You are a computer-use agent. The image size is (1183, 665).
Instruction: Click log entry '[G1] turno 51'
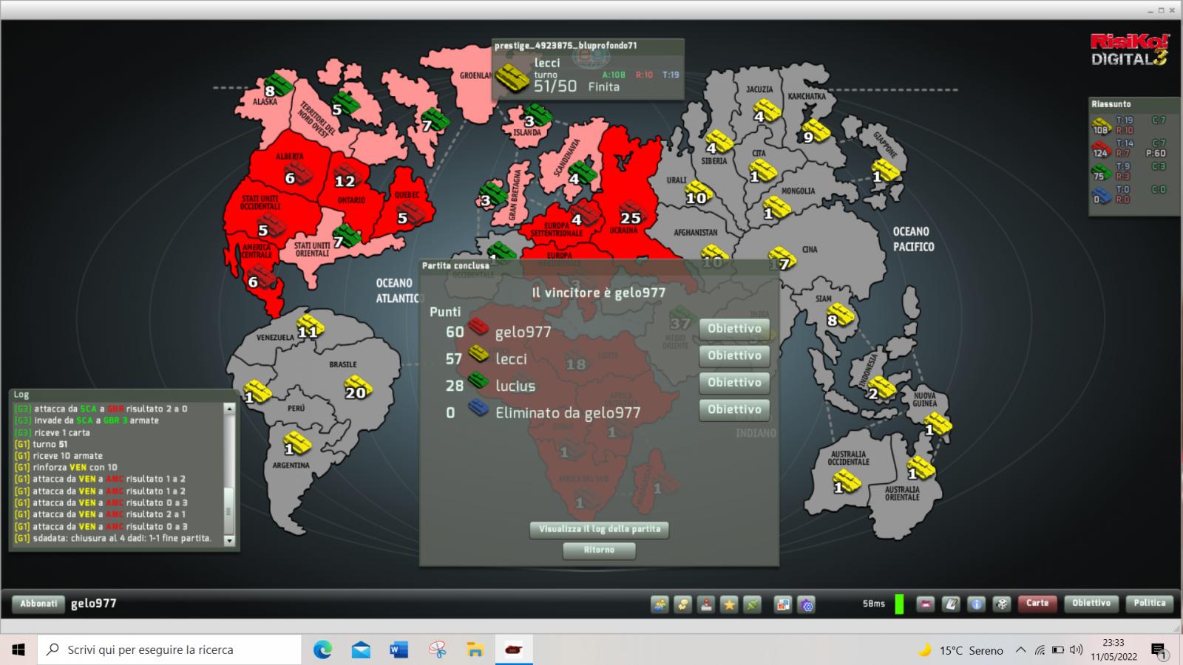41,444
